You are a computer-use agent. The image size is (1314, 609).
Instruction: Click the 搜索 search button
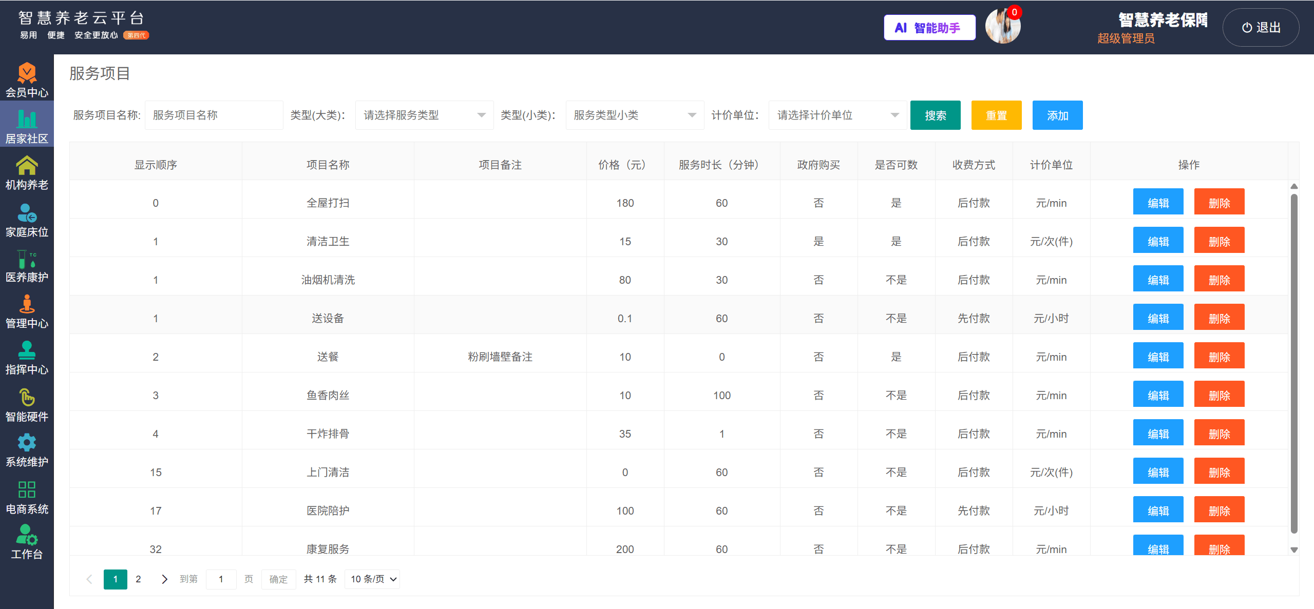coord(935,115)
